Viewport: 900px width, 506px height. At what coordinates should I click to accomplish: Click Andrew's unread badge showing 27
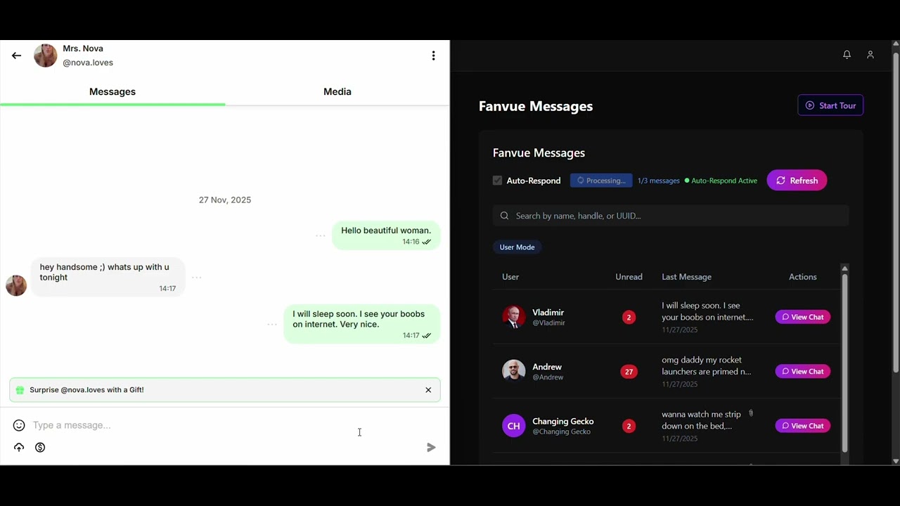[629, 371]
